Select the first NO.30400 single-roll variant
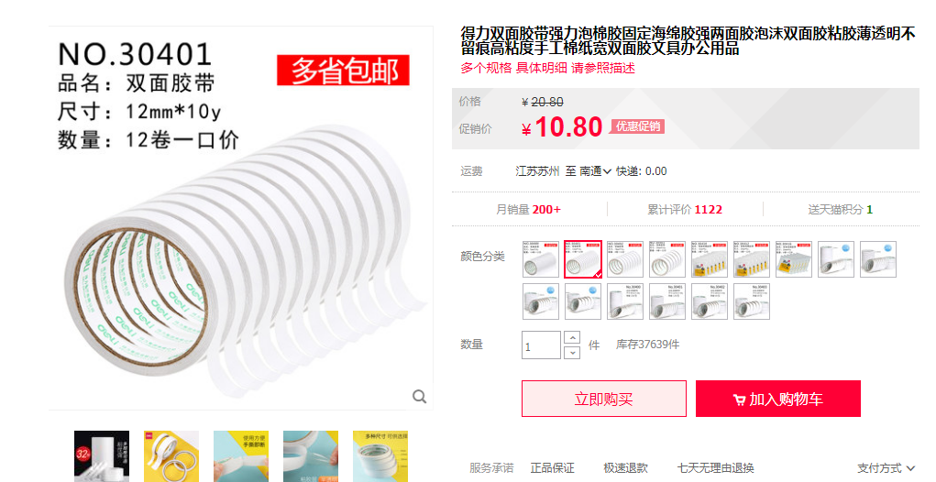936x482 pixels. [x=541, y=259]
